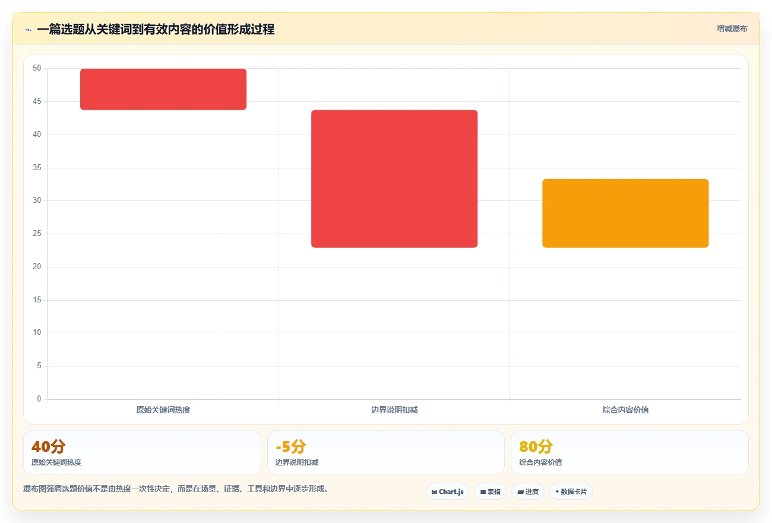772x523 pixels.
Task: Click the y-axis value 50
Action: [37, 68]
